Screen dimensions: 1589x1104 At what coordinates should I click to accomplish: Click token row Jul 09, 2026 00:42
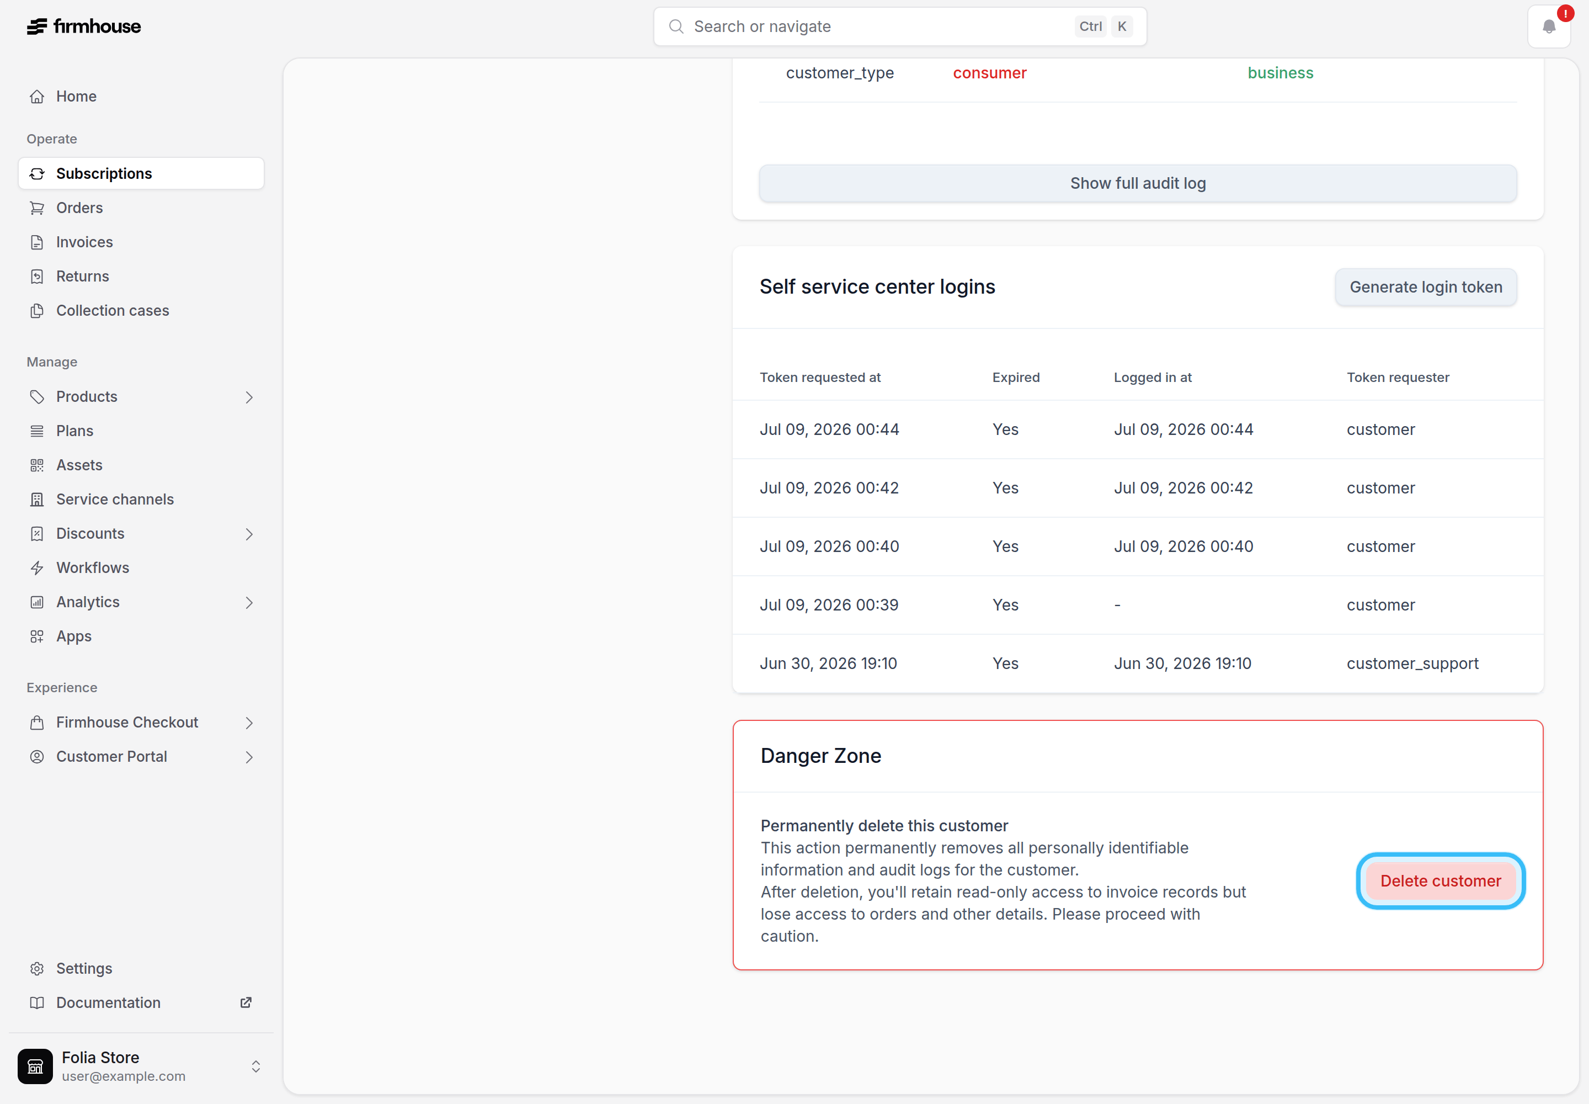click(x=1138, y=489)
